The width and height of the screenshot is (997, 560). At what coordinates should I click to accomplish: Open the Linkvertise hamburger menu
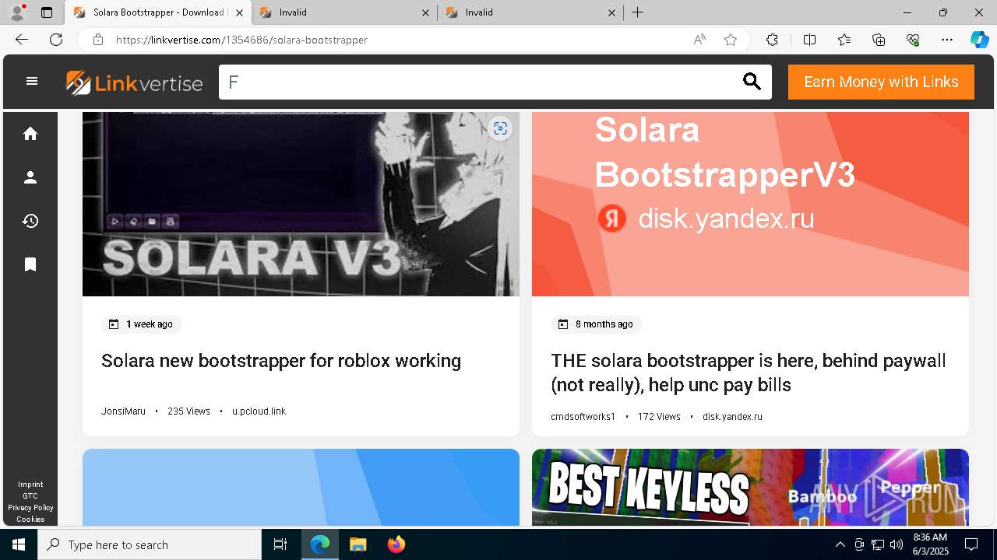pyautogui.click(x=32, y=81)
